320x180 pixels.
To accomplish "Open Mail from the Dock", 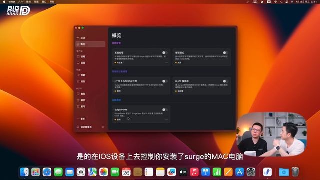I will coord(70,172).
